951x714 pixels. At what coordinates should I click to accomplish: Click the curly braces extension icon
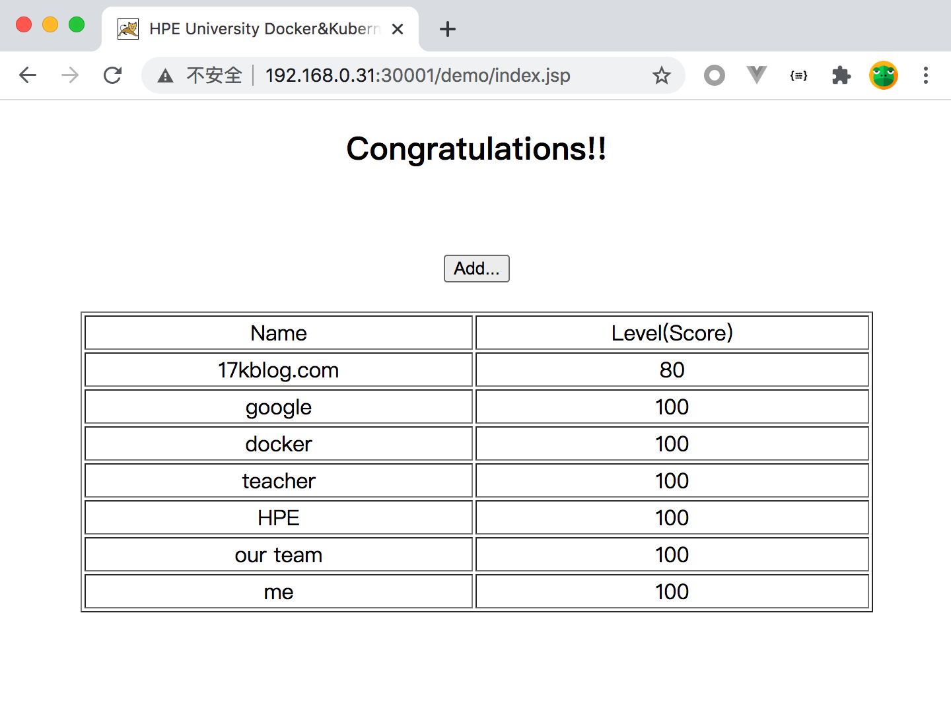pyautogui.click(x=798, y=75)
